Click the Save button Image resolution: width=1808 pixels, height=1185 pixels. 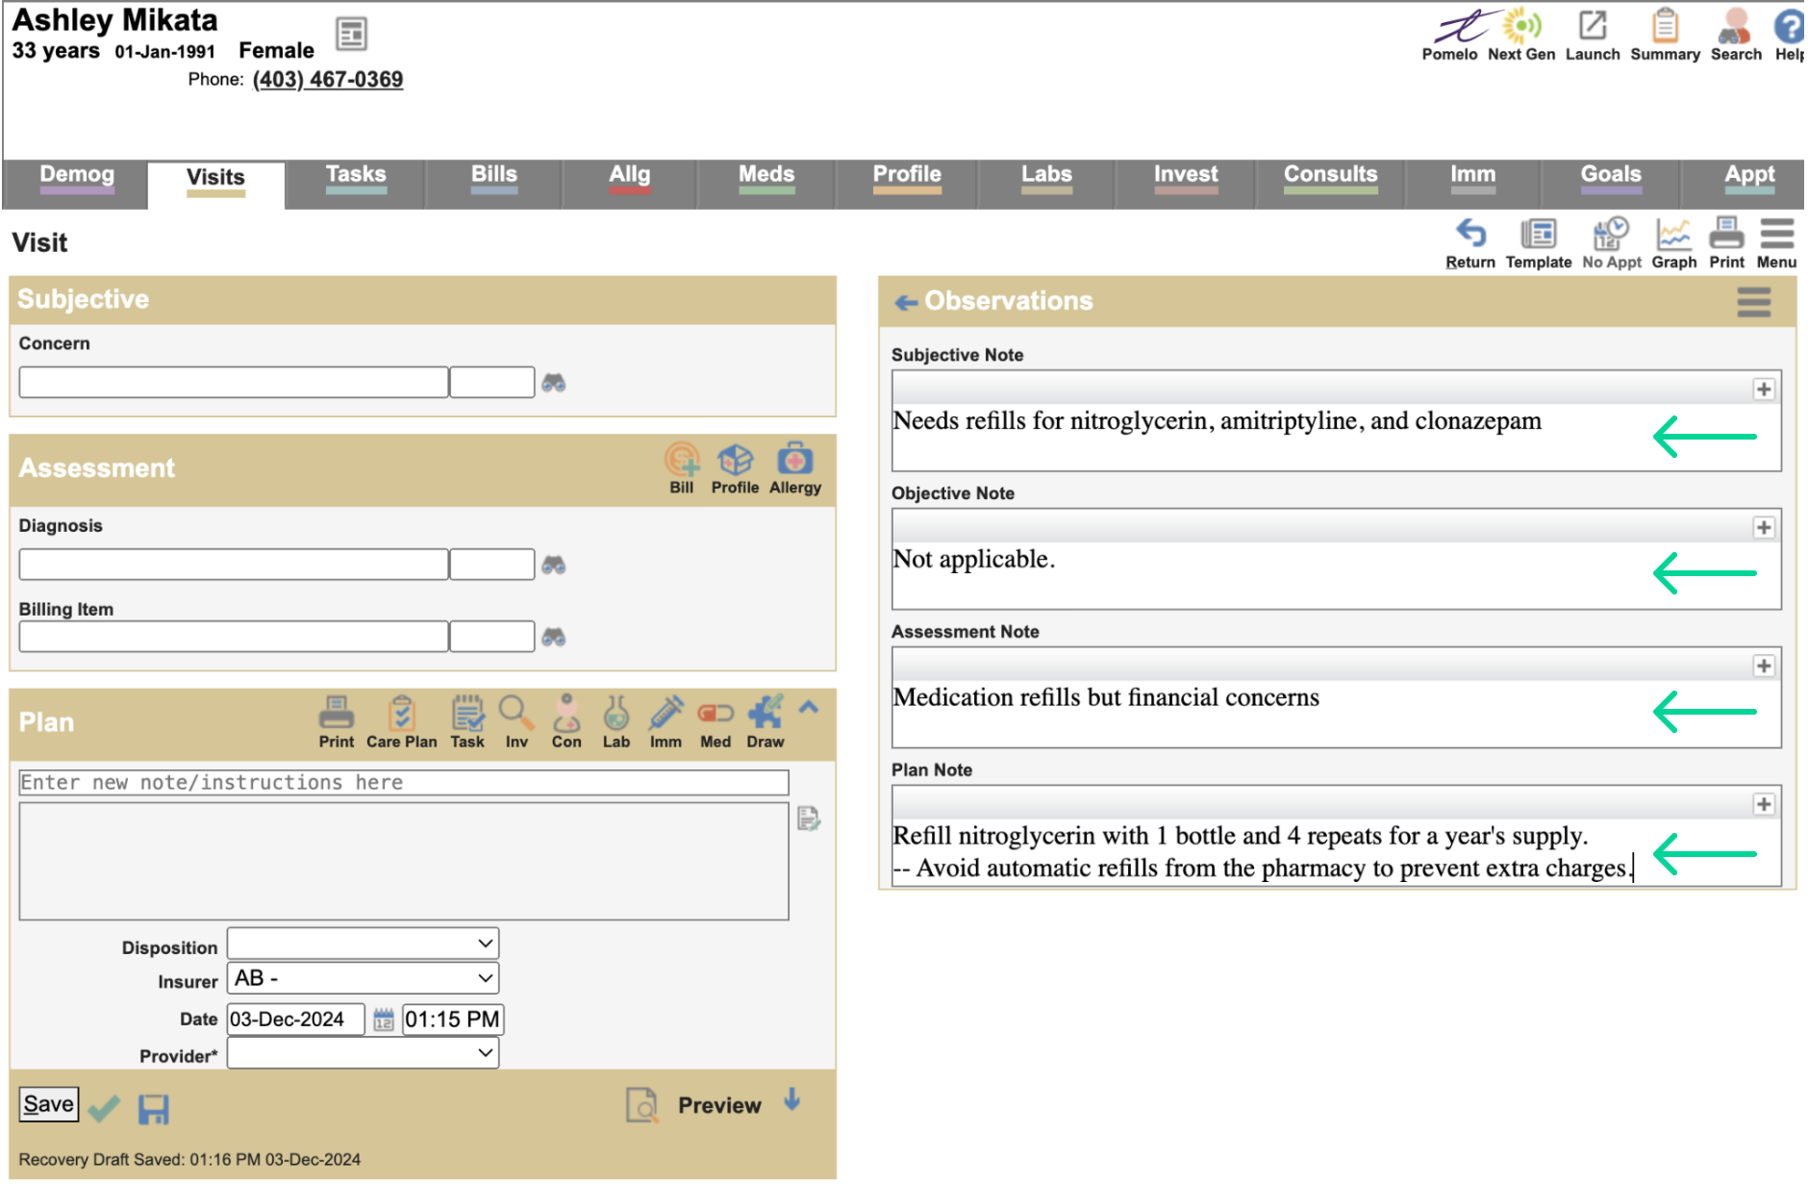point(49,1104)
